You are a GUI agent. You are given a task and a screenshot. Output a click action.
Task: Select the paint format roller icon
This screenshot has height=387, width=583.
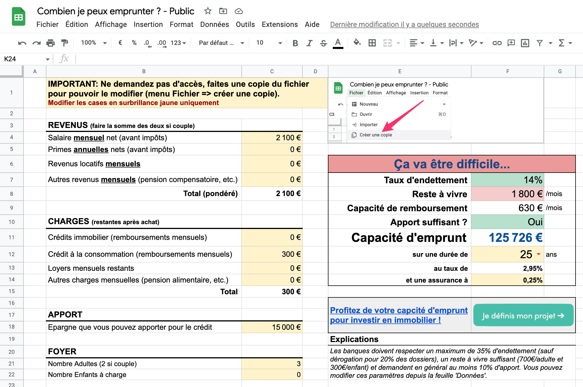click(x=65, y=43)
